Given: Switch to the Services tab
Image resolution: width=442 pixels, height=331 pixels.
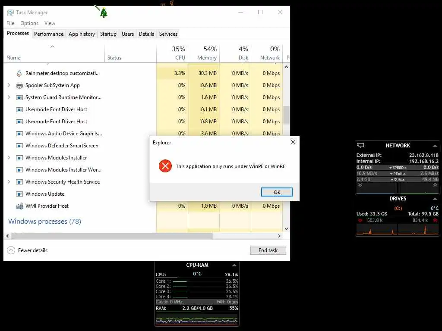Looking at the screenshot, I should (x=168, y=34).
